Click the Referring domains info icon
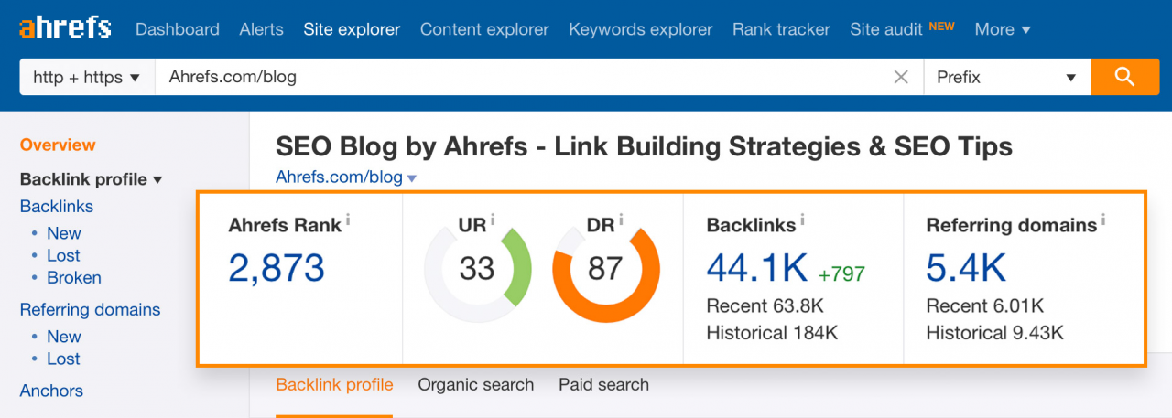1172x418 pixels. pyautogui.click(x=1103, y=220)
